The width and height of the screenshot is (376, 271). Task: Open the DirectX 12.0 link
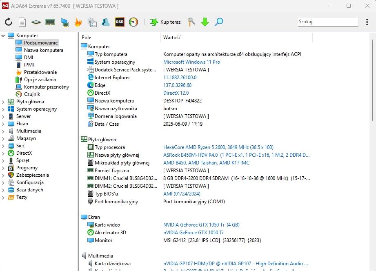coord(176,93)
